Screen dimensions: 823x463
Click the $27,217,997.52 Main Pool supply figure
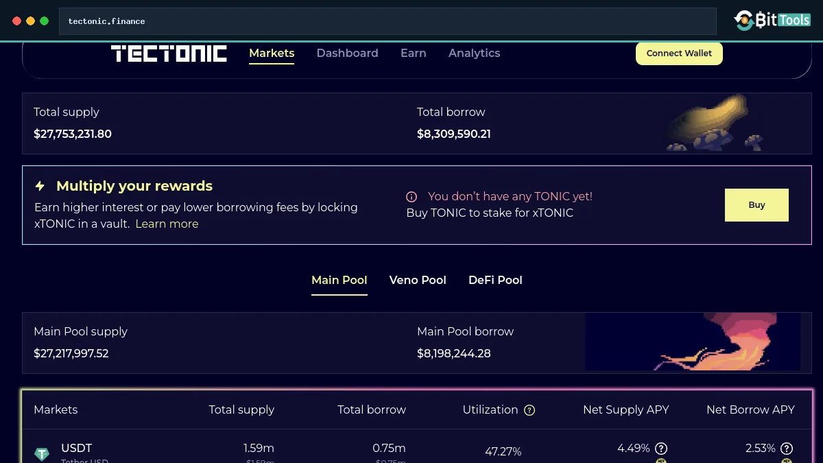point(71,353)
